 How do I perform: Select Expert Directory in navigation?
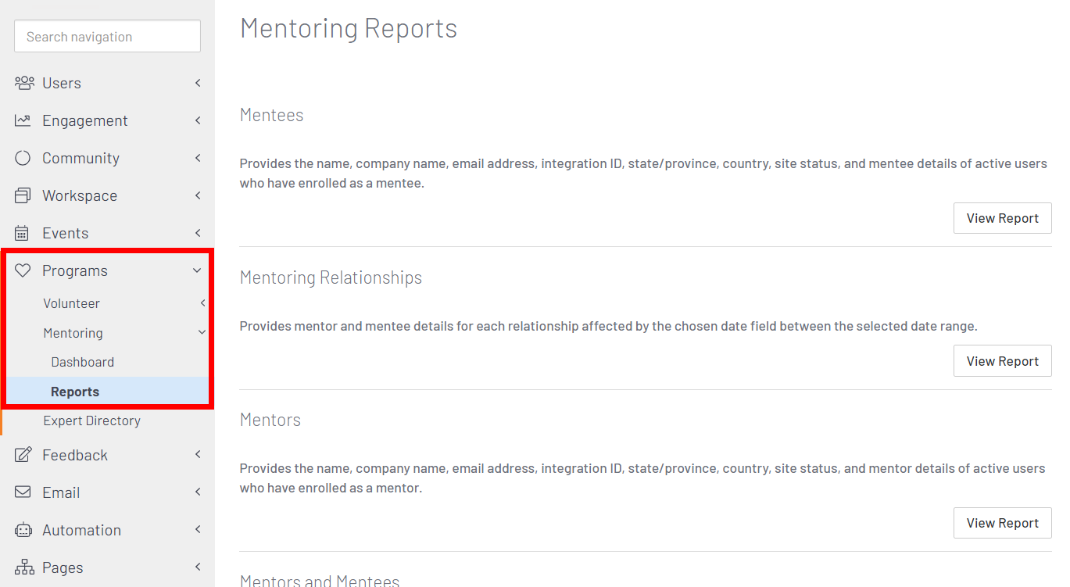click(91, 421)
